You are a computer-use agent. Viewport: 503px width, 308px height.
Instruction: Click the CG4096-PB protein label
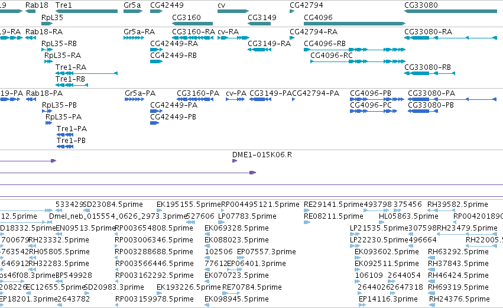371,93
